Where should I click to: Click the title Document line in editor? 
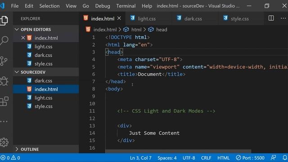[151, 74]
